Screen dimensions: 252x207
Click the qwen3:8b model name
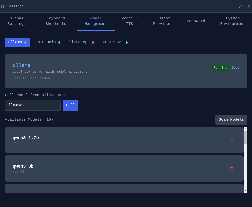[23, 166]
